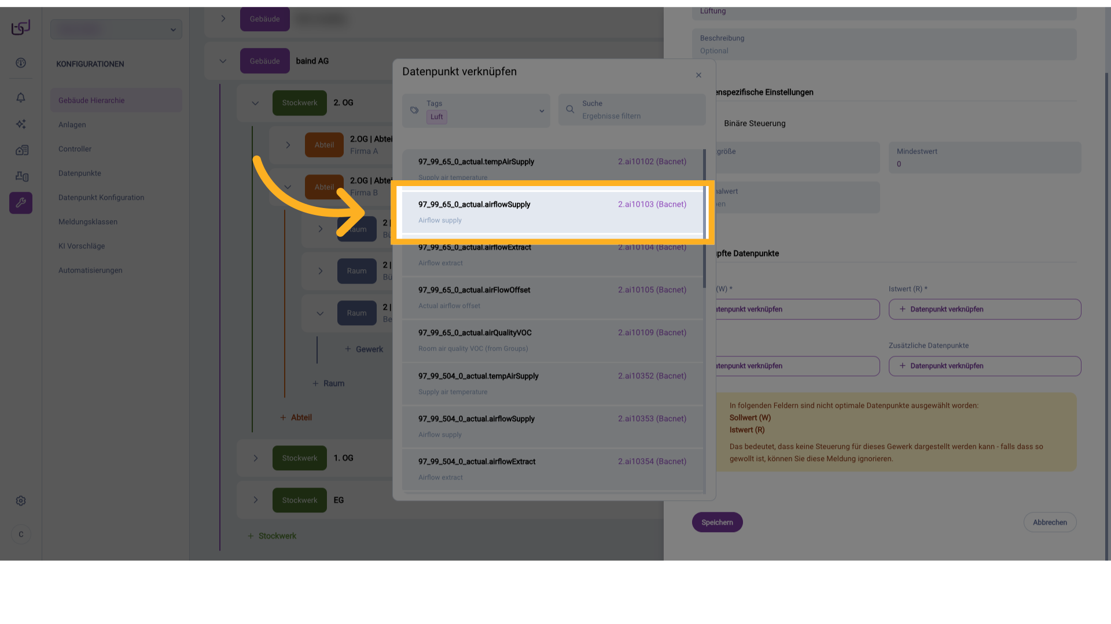Image resolution: width=1111 pixels, height=624 pixels.
Task: Open the dashboard gauge icon in sidebar
Action: (x=21, y=63)
